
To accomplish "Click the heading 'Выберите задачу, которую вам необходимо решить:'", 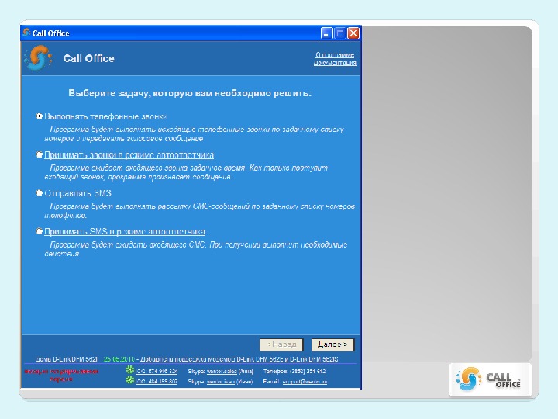I will [190, 93].
